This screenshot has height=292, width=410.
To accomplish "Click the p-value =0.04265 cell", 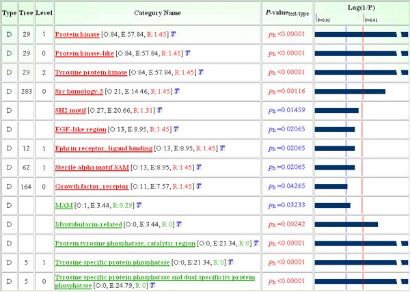I will tap(287, 186).
